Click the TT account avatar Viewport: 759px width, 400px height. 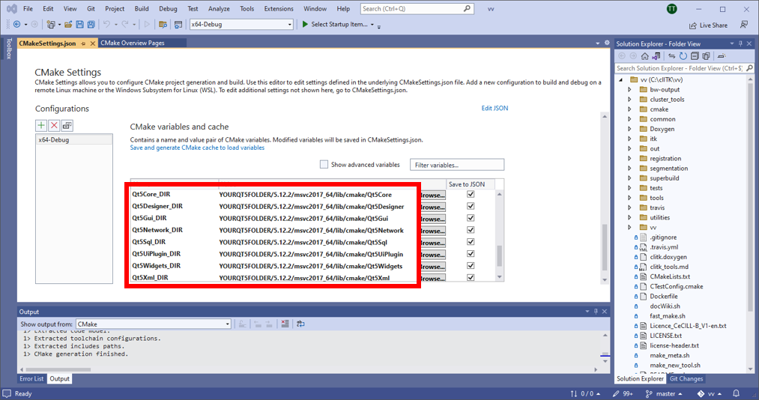pos(672,9)
